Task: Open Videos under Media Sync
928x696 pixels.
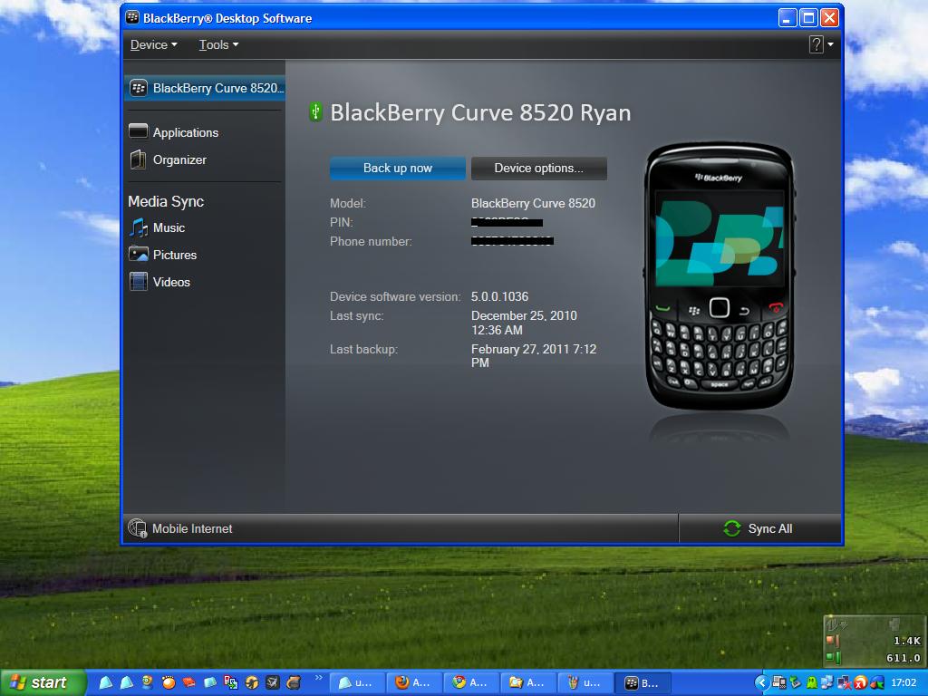Action: [171, 283]
